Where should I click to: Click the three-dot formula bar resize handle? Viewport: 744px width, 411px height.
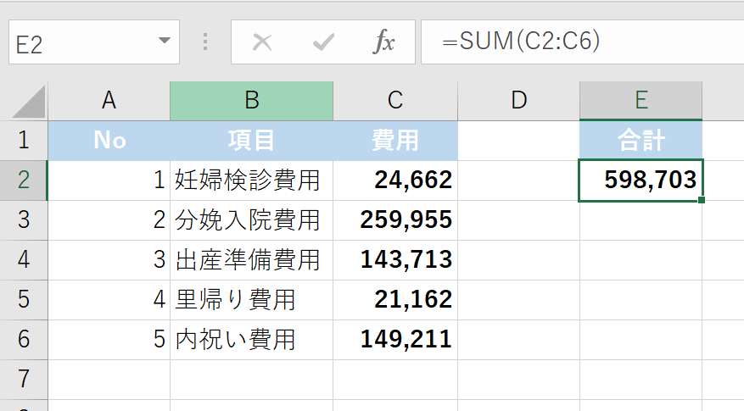[204, 42]
